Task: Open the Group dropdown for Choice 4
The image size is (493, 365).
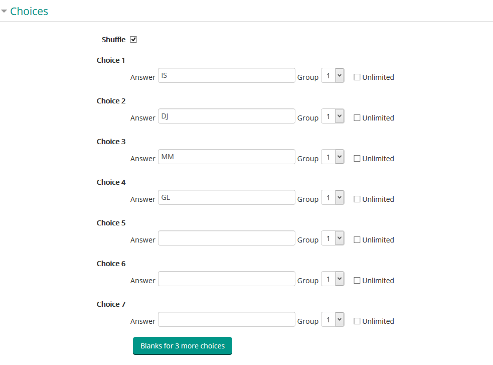Action: 333,197
